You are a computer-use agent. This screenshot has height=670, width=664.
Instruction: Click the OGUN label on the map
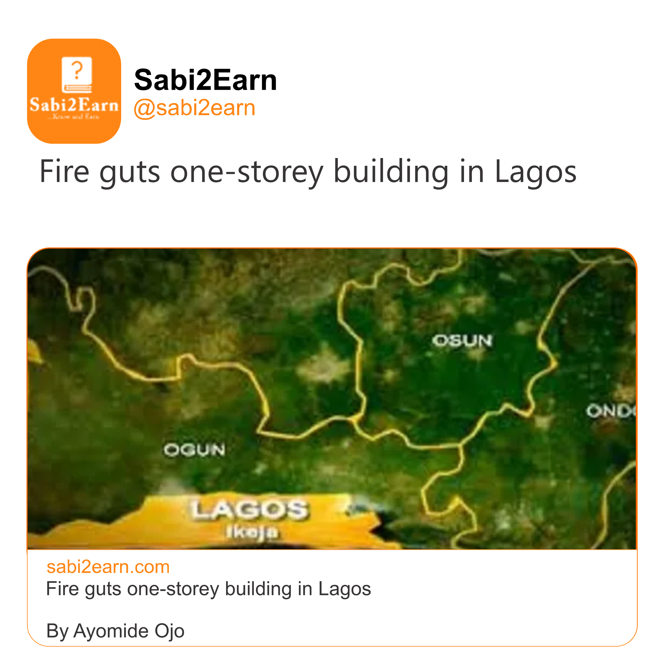pos(194,450)
